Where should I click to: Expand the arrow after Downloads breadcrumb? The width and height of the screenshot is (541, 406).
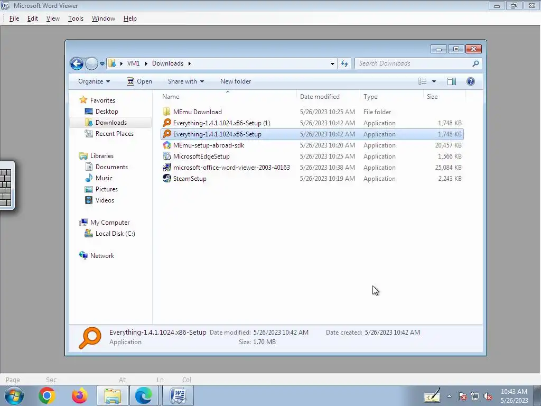pos(190,63)
